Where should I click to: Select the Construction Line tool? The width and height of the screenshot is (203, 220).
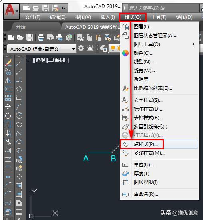coord(19,71)
